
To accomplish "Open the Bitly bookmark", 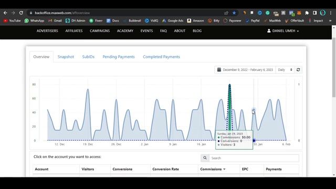I will coord(214,20).
